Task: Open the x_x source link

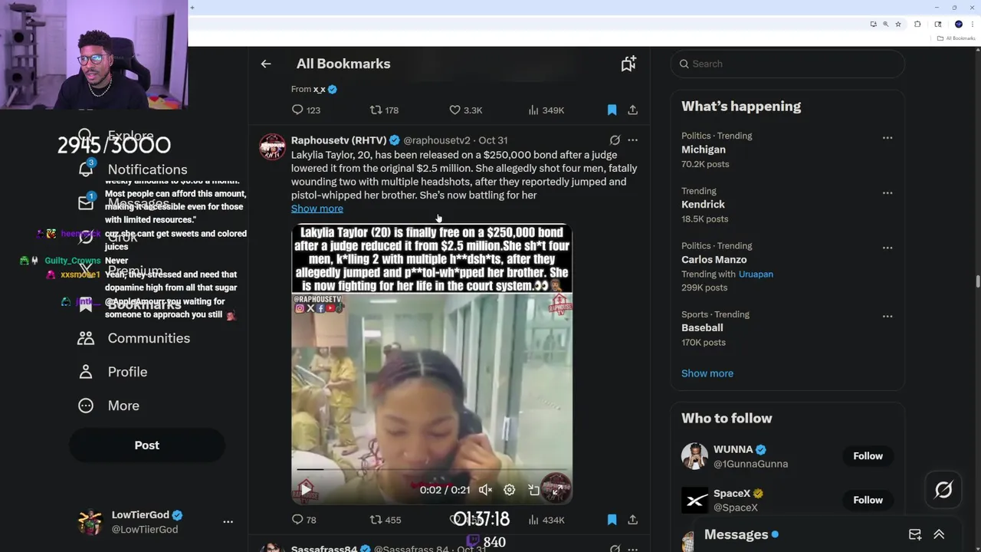Action: point(319,90)
